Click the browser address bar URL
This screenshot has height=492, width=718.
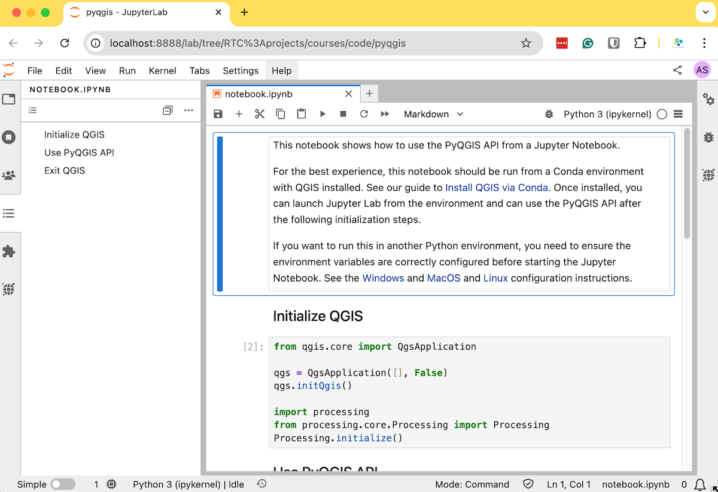258,43
